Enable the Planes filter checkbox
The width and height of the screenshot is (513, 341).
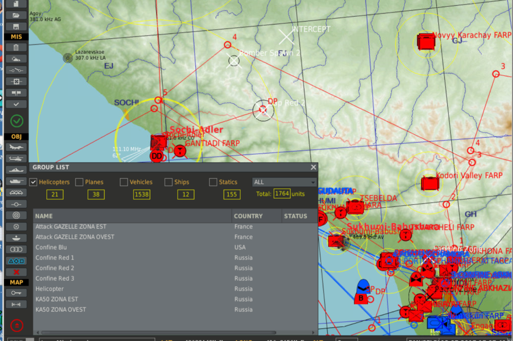[x=79, y=182]
